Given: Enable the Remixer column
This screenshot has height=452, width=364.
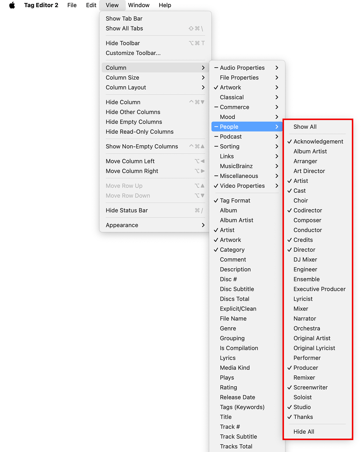Looking at the screenshot, I should (318, 378).
